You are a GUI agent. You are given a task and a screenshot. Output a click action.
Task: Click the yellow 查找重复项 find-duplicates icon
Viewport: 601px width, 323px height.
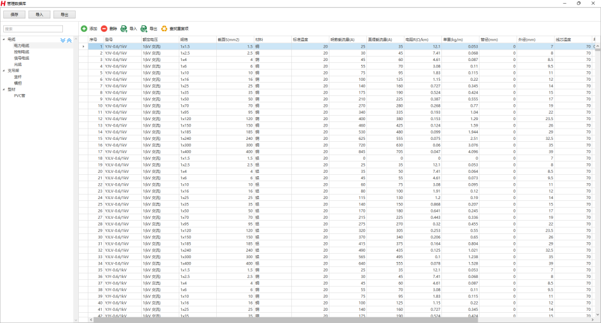coord(164,29)
